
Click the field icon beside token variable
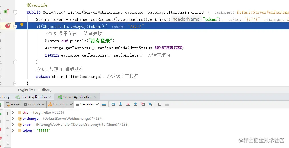pyautogui.click(x=19, y=131)
